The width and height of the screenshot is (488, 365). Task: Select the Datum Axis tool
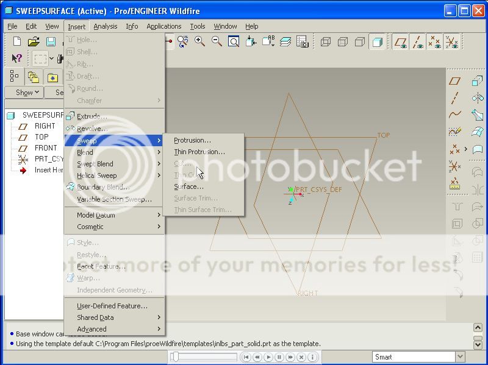pos(454,98)
